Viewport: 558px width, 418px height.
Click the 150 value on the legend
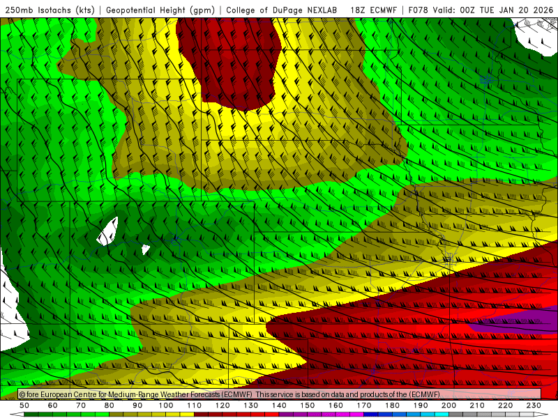point(308,405)
